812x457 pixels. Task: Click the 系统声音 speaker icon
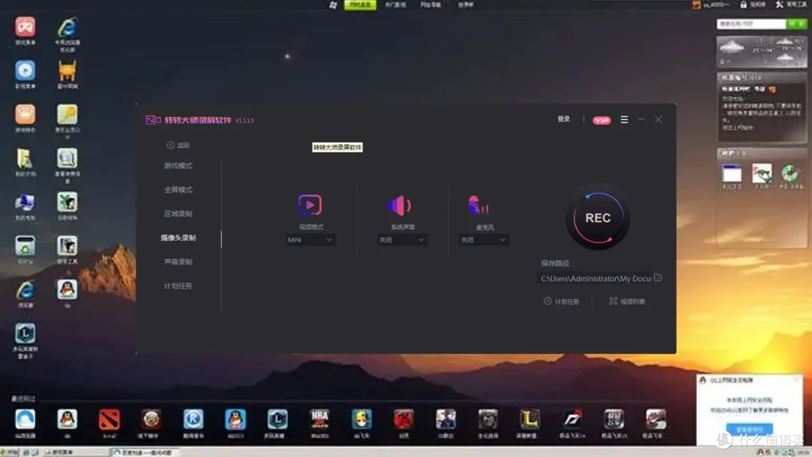pyautogui.click(x=399, y=205)
